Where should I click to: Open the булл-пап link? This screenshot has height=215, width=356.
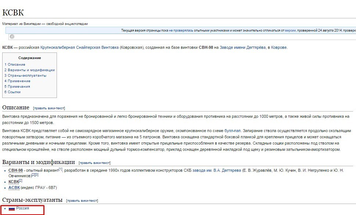pos(233,131)
